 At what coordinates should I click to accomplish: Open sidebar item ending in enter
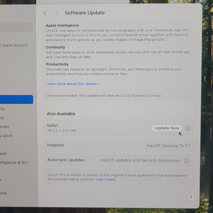[x=5, y=126]
